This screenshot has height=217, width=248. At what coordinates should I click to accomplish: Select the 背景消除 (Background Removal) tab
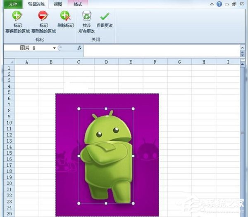pyautogui.click(x=36, y=4)
